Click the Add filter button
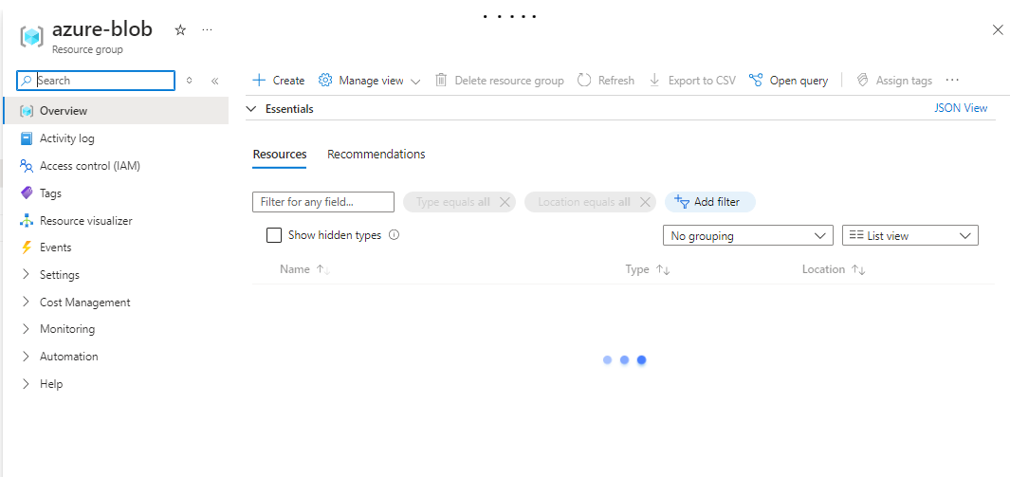This screenshot has height=477, width=1010. 709,202
